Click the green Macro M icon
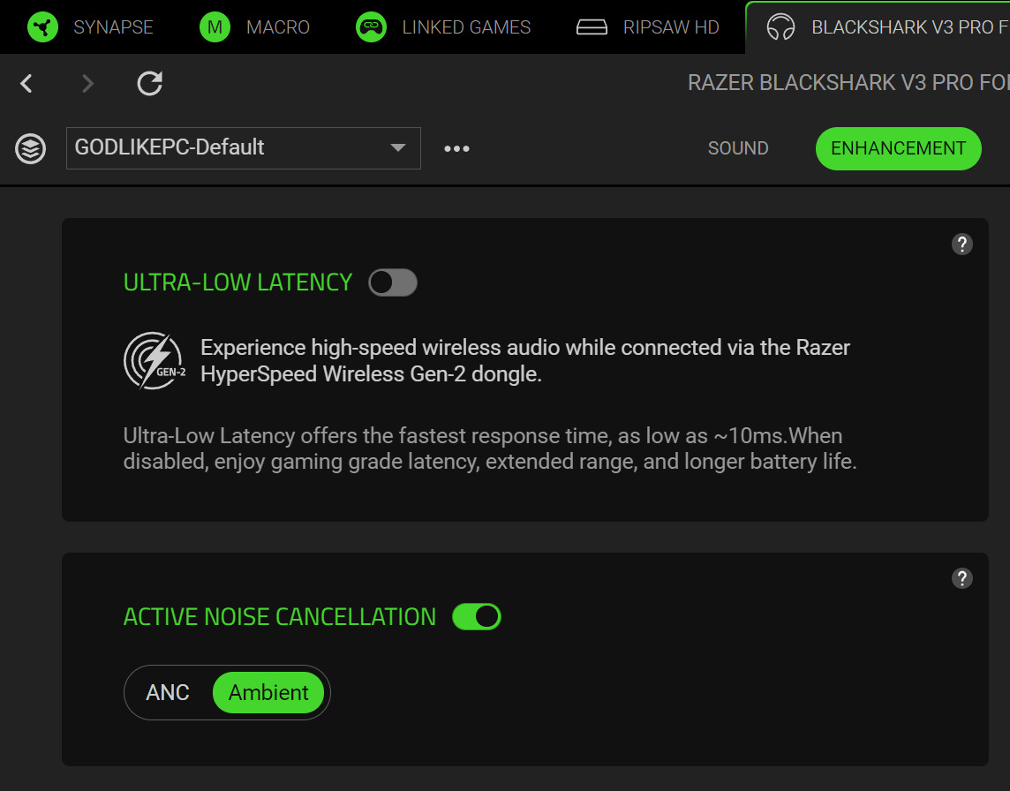Image resolution: width=1010 pixels, height=791 pixels. [x=215, y=27]
